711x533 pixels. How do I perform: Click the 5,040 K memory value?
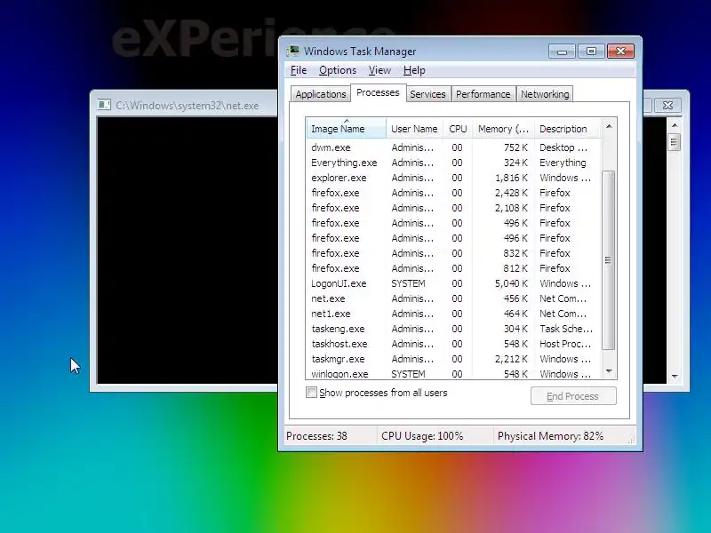click(x=512, y=283)
